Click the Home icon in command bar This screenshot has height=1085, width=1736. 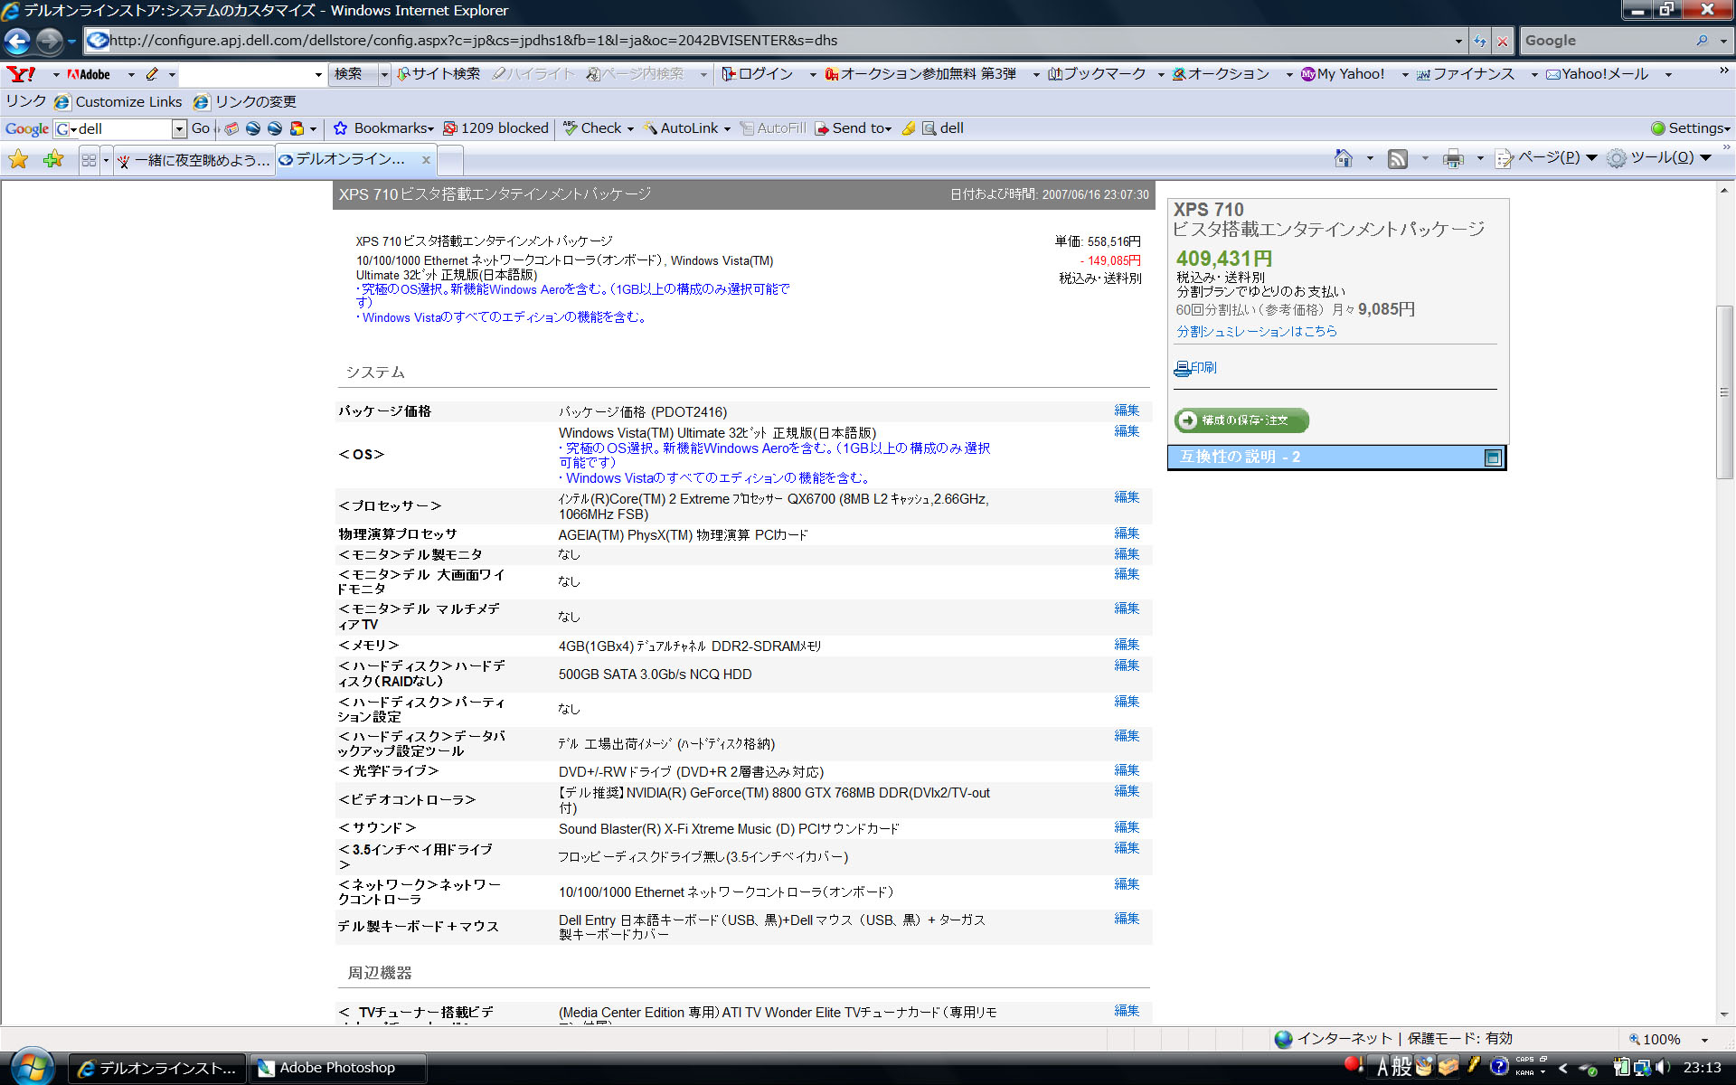[x=1344, y=159]
